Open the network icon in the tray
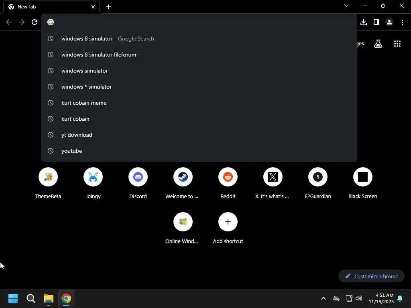Screen dimensions: 411x308 coord(349,298)
